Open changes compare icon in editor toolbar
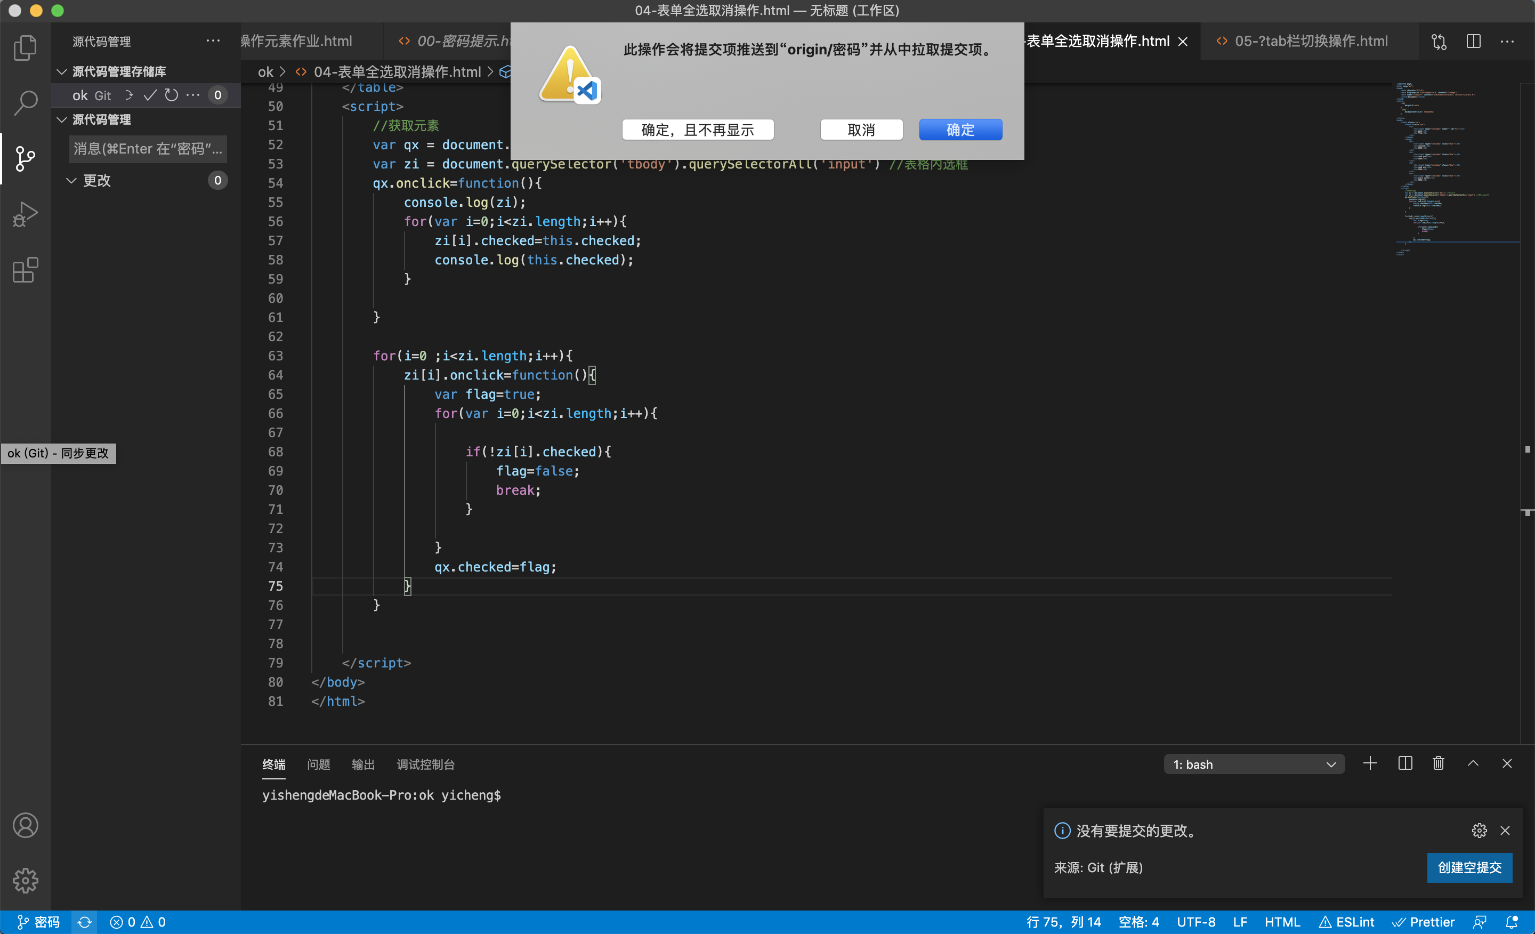The width and height of the screenshot is (1535, 934). click(1439, 41)
